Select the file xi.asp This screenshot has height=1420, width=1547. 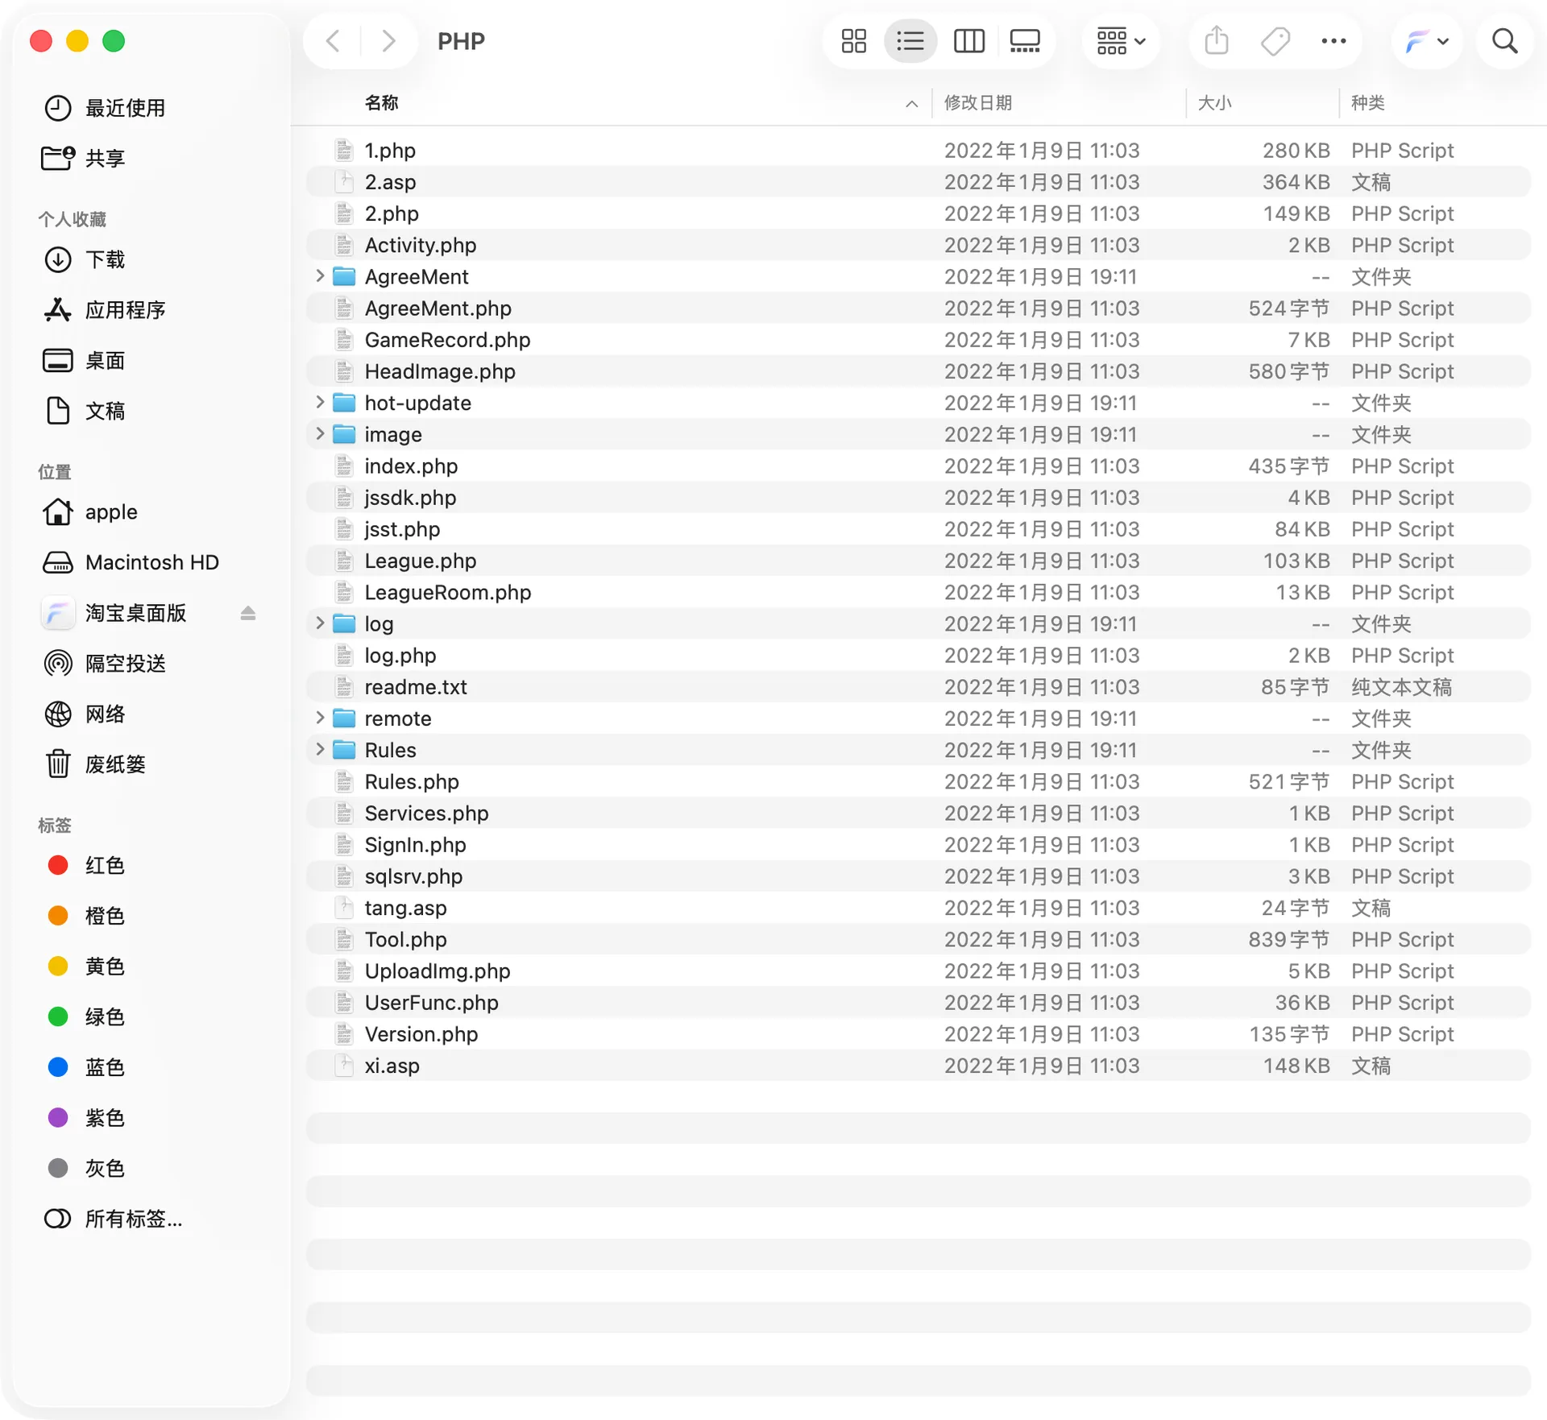(x=918, y=1066)
